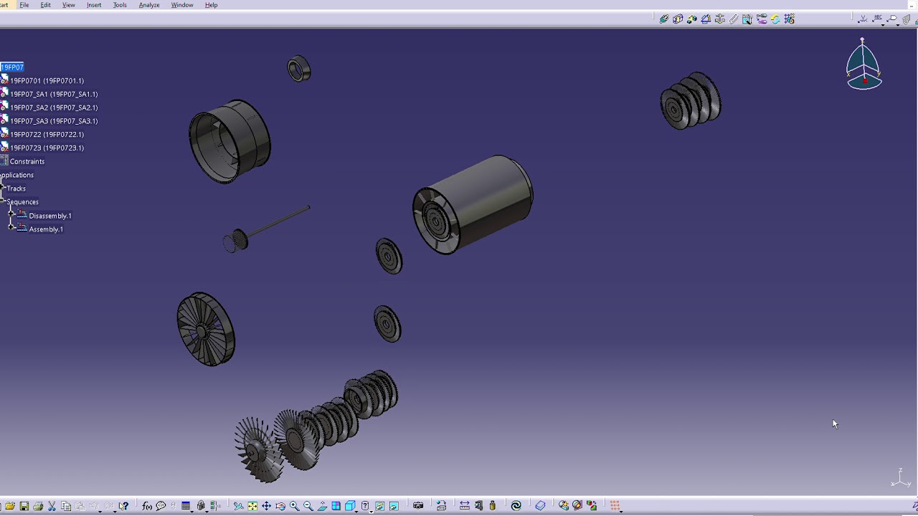Zoom out with the magnifier minus icon
Screen dimensions: 918x516
pos(308,506)
